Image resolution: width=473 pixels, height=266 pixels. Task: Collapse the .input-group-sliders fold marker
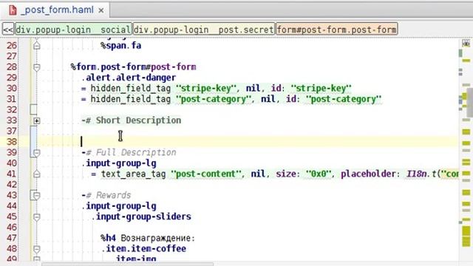click(36, 217)
